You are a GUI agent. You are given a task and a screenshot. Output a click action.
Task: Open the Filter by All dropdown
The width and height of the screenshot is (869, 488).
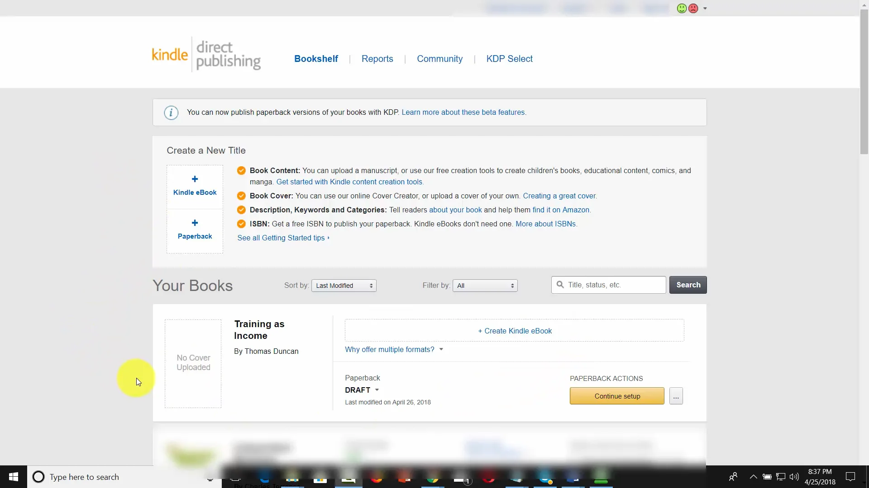point(485,286)
